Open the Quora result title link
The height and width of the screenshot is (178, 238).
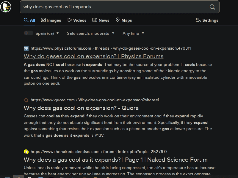[x=81, y=108]
